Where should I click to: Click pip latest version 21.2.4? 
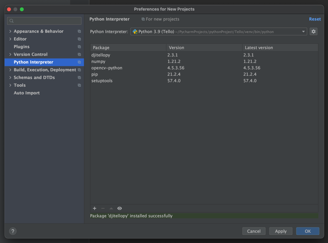(250, 74)
